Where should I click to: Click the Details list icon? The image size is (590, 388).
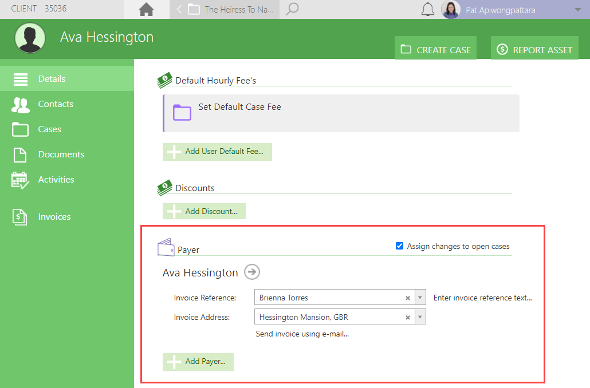pos(20,79)
